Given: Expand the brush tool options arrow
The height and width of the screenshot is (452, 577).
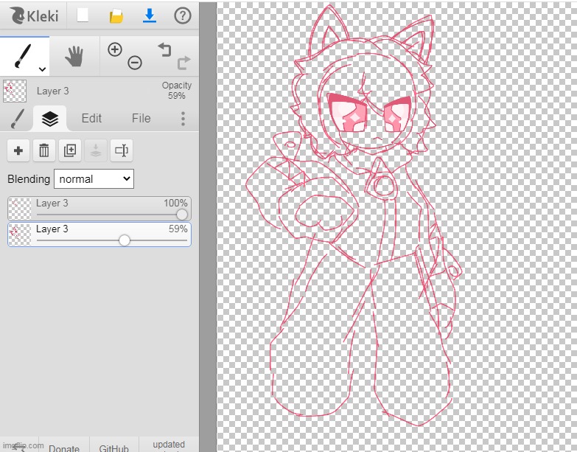Looking at the screenshot, I should coord(42,69).
